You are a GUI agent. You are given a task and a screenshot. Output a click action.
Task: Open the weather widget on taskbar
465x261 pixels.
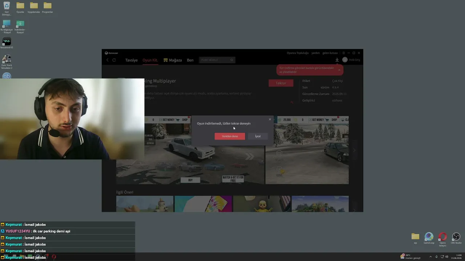[x=410, y=257]
